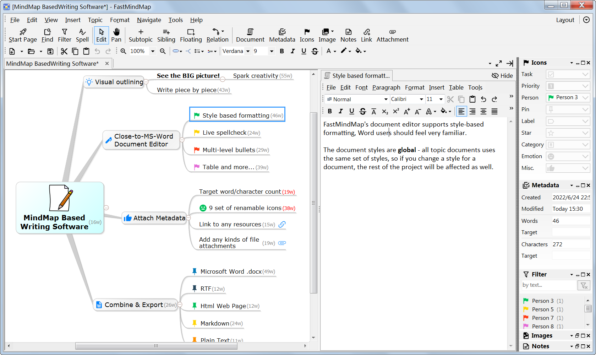Viewport: 596px width, 355px height.
Task: Open the Document editor tool
Action: 250,36
